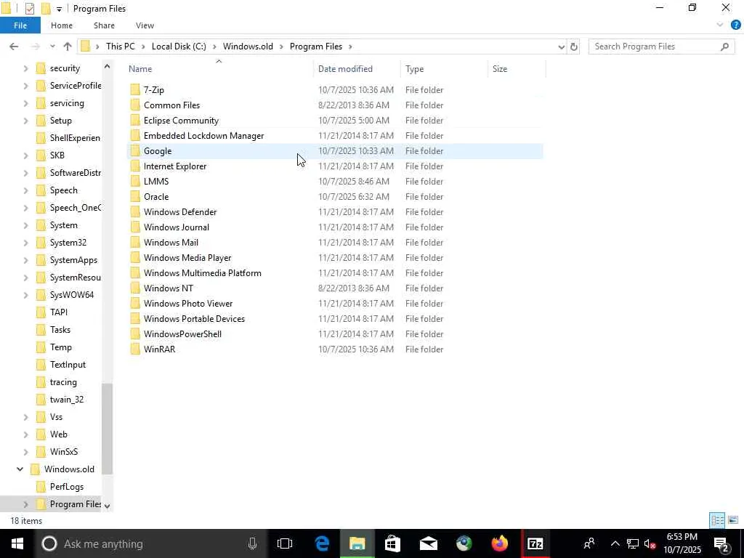Switch to Large icons view layout
The image size is (744, 558).
[x=732, y=520]
